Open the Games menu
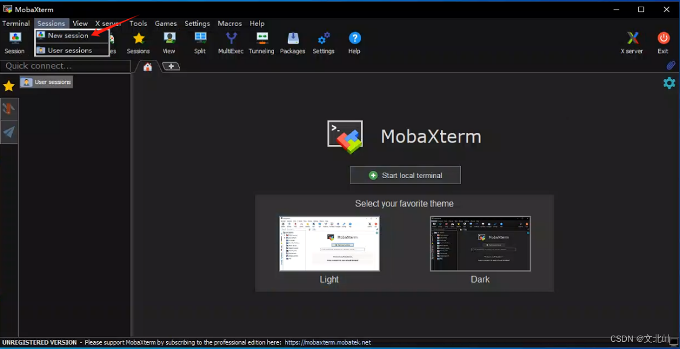This screenshot has height=349, width=680. click(166, 24)
